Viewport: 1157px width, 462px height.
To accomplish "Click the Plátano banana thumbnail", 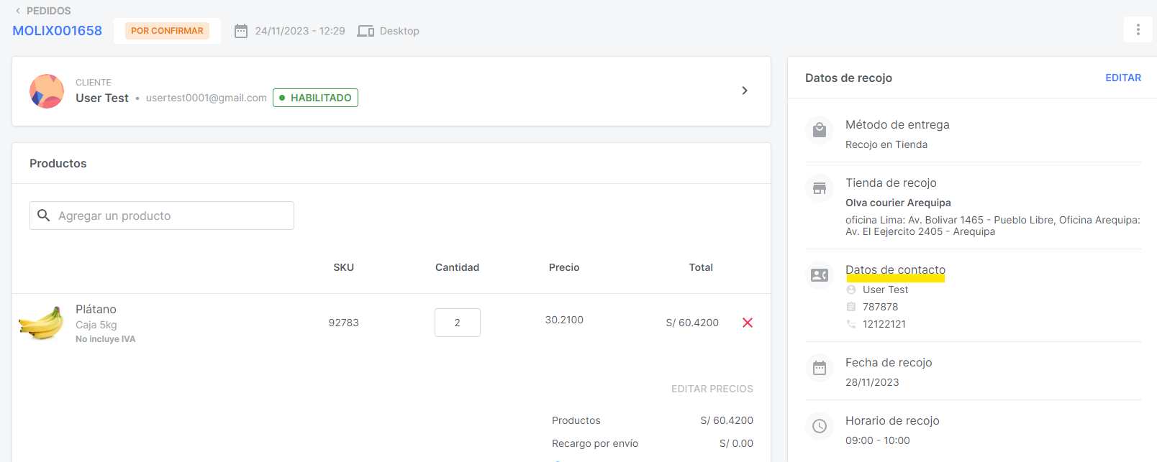I will coord(42,323).
